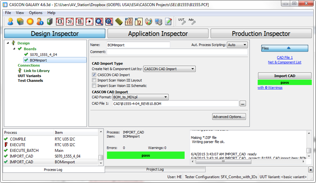Click the green pass bar under Import CAD
Viewport: 316px width, 183px height.
coord(284,82)
